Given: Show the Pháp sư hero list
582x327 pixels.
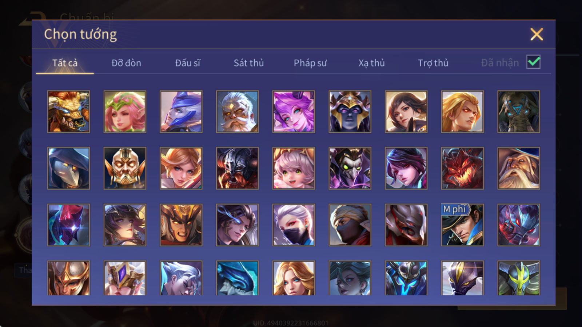Looking at the screenshot, I should (x=310, y=63).
